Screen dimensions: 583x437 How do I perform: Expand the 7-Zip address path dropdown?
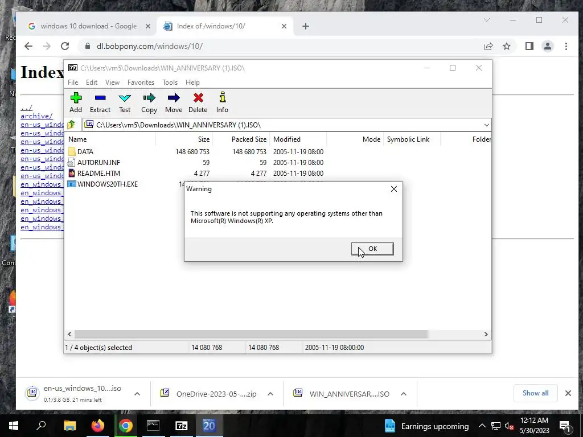486,125
